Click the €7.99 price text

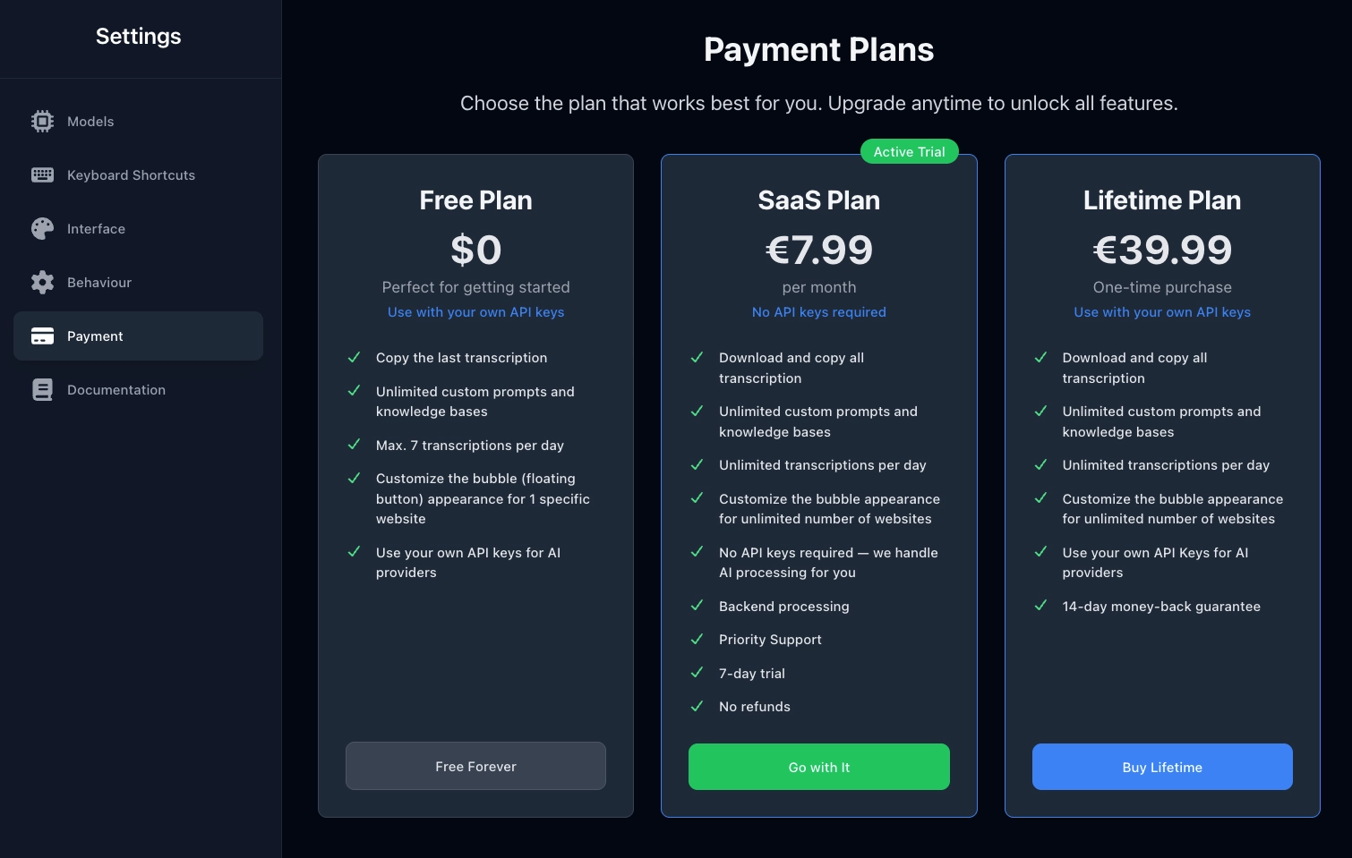[818, 250]
